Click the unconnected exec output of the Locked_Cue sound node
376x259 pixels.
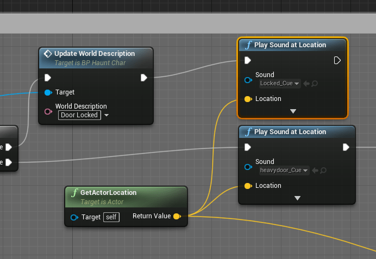click(x=337, y=60)
